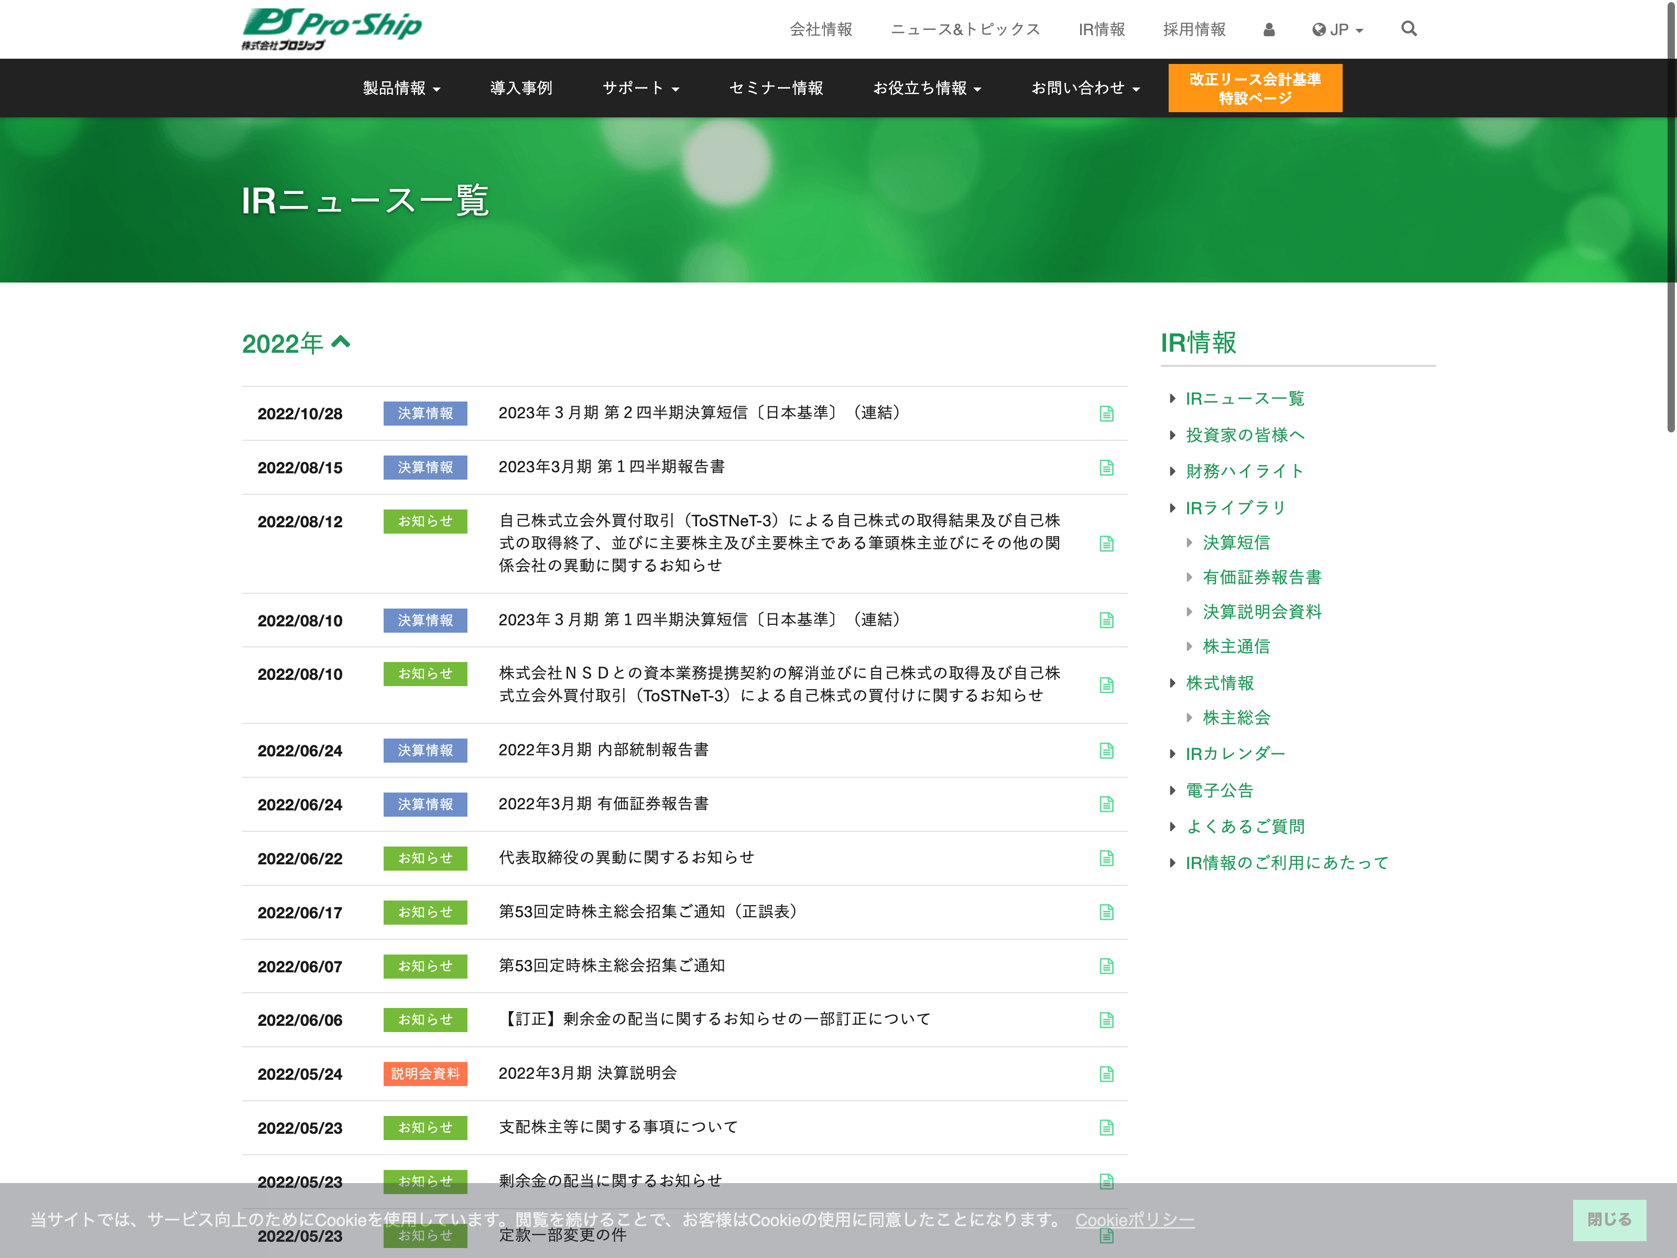Open the JP language dropdown
This screenshot has height=1258, width=1677.
pyautogui.click(x=1337, y=29)
